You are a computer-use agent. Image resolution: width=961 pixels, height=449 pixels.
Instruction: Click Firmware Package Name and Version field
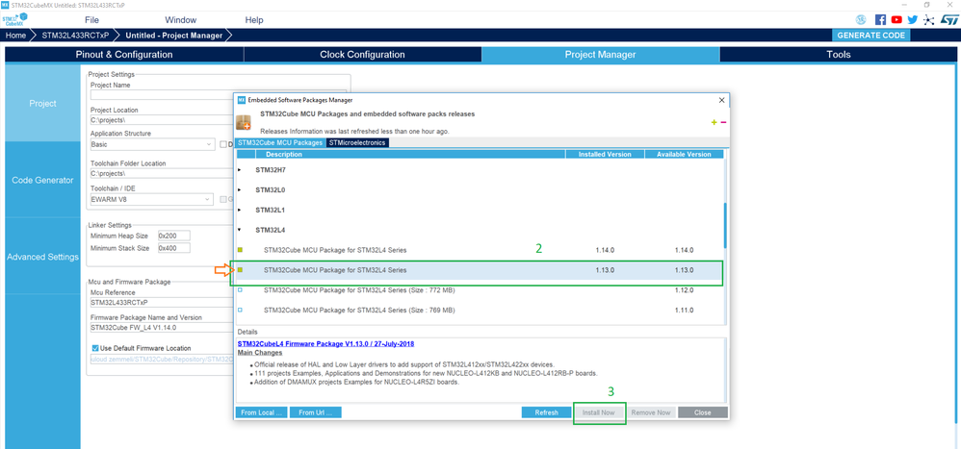point(161,328)
